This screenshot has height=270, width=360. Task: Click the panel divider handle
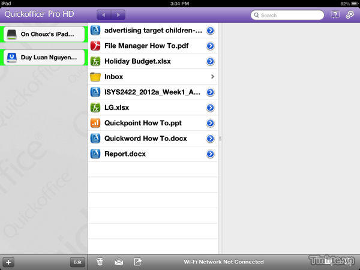coord(220,139)
